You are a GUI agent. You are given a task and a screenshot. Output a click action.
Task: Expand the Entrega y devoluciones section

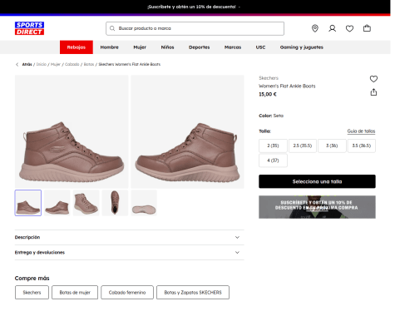pos(130,253)
